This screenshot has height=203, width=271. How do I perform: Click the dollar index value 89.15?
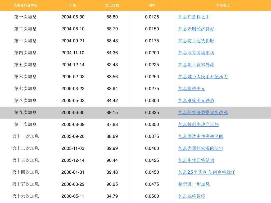pyautogui.click(x=112, y=113)
